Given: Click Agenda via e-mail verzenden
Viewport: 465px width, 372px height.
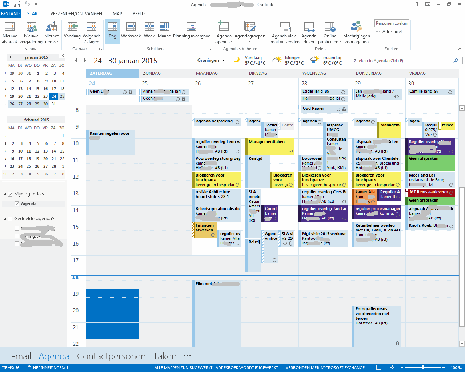Looking at the screenshot, I should pyautogui.click(x=285, y=27).
